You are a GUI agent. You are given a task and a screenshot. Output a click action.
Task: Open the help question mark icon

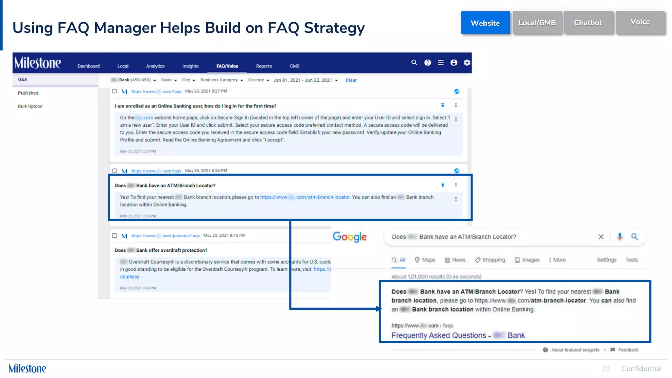point(428,63)
